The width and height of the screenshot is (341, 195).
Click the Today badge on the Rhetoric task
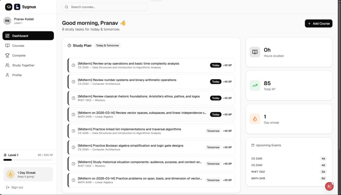coord(215,98)
